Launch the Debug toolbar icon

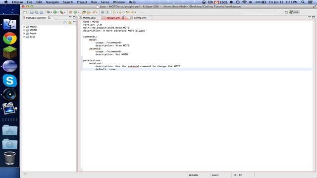[x=49, y=12]
